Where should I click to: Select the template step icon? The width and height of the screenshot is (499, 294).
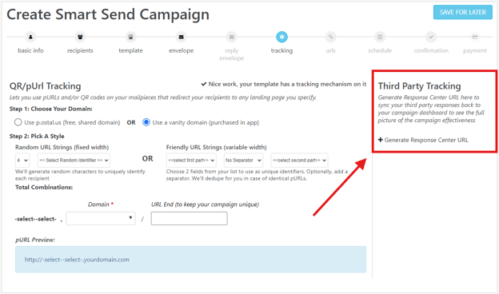[130, 38]
